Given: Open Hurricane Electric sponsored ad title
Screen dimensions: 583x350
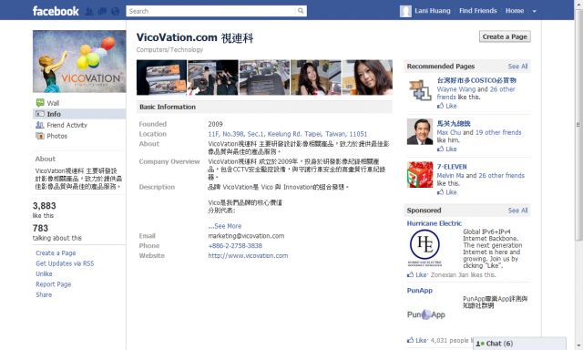Looking at the screenshot, I should (435, 223).
